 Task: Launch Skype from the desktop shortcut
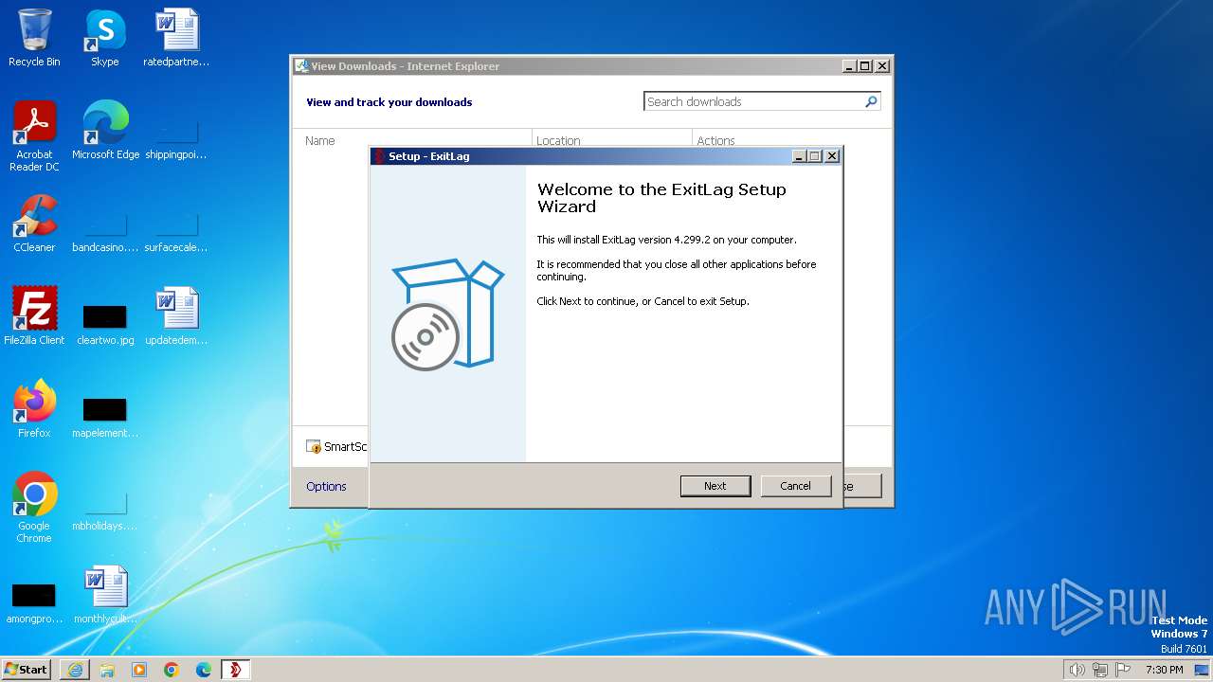[x=104, y=38]
